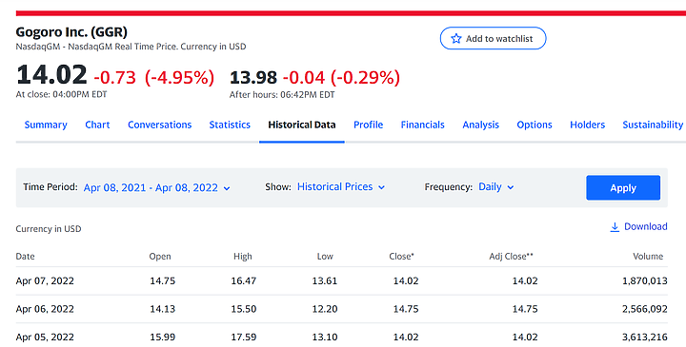686x347 pixels.
Task: Click the NasdaqGM Real Time Price subtitle
Action: tap(131, 47)
